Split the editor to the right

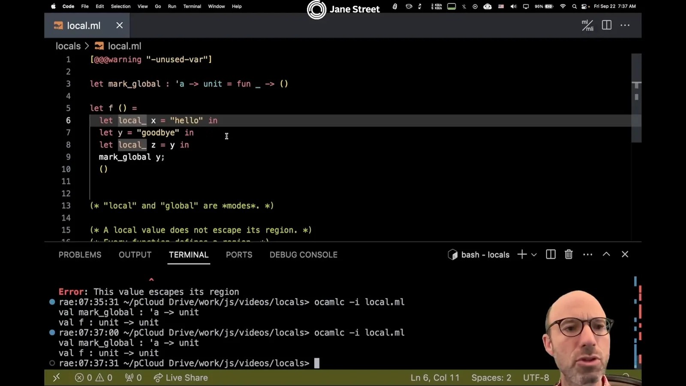[607, 25]
